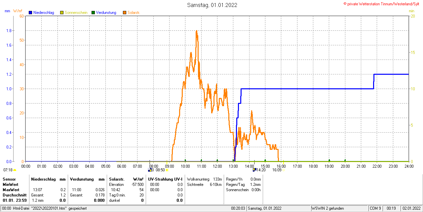Viewport: 423px width, 212px height.
Task: Click the private Wetterstation Tinnum/Westerland/Sylt copyright text
Action: [x=381, y=4]
